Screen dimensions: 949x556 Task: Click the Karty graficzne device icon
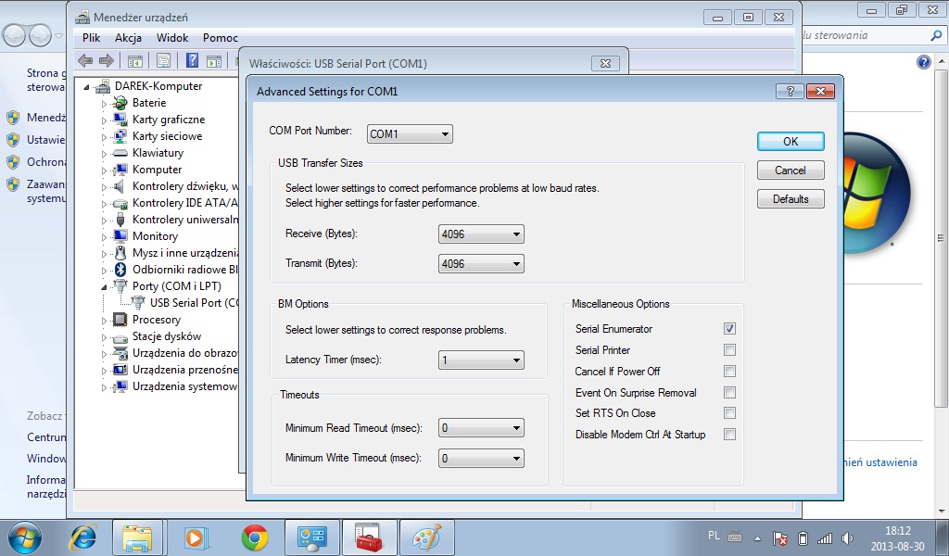[120, 120]
